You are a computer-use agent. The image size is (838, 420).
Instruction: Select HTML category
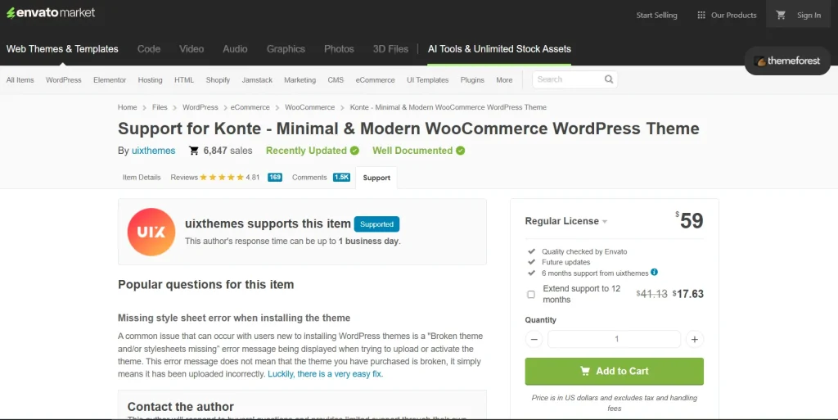coord(184,80)
